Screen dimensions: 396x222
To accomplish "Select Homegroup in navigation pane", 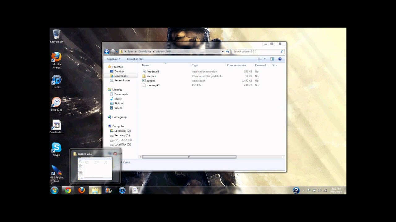I will click(119, 117).
